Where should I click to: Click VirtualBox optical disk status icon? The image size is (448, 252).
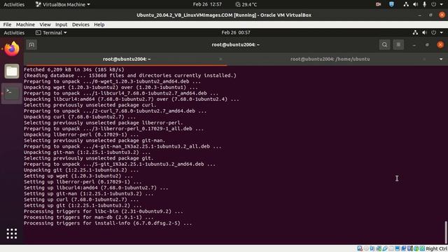[x=366, y=248]
